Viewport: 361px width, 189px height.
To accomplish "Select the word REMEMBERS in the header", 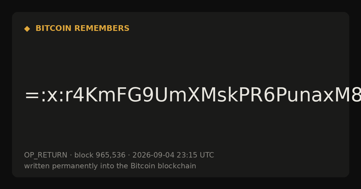I will tap(102, 28).
